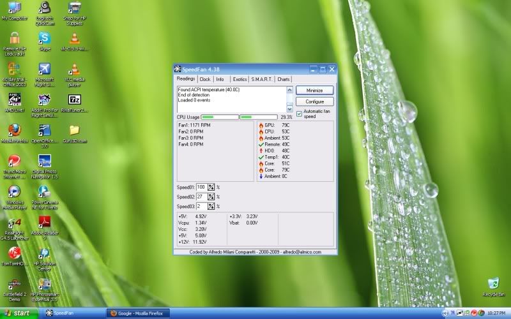Screen dimensions: 511x319
Task: Open the Guru3D.com folder icon
Action: tap(75, 134)
